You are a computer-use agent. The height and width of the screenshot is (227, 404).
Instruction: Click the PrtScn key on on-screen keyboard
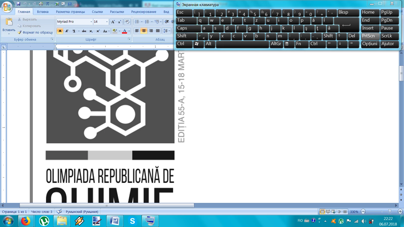[370, 36]
